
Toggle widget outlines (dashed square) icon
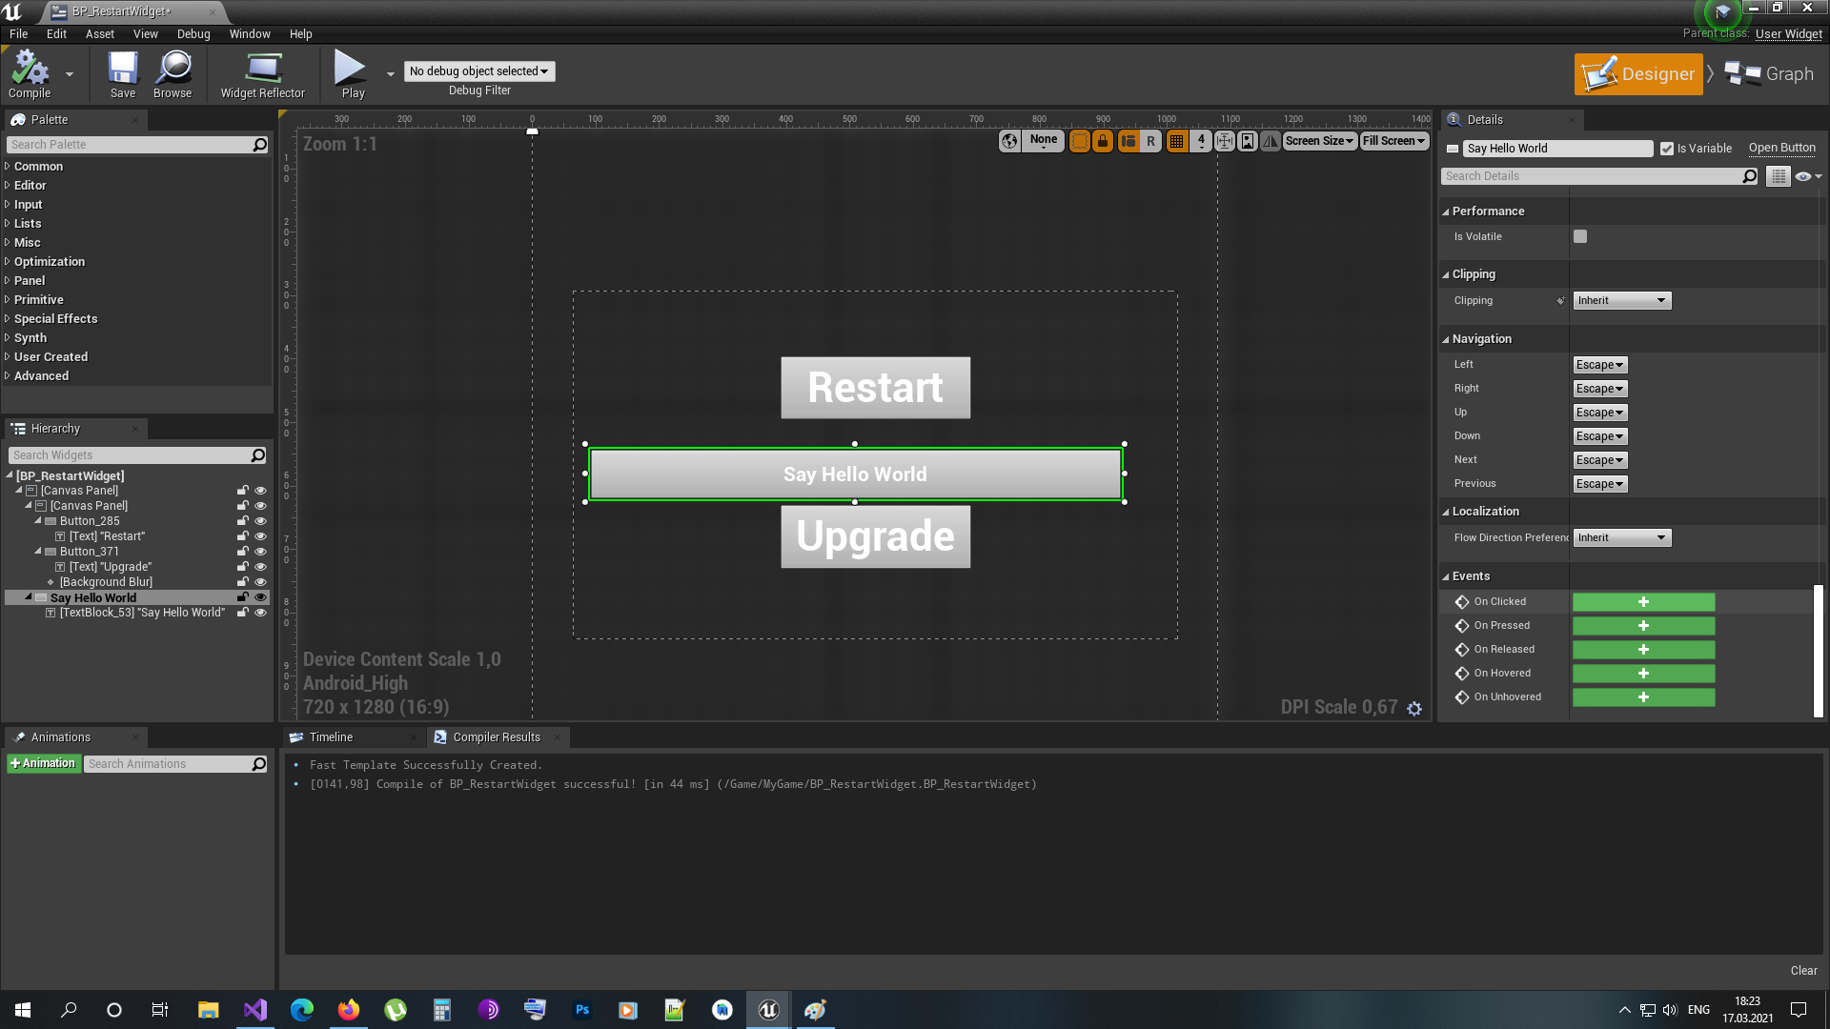pos(1080,141)
